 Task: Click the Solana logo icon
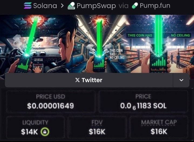click(x=28, y=6)
